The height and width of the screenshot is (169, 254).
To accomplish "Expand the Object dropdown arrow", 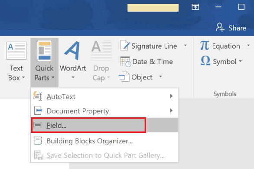I will point(160,76).
